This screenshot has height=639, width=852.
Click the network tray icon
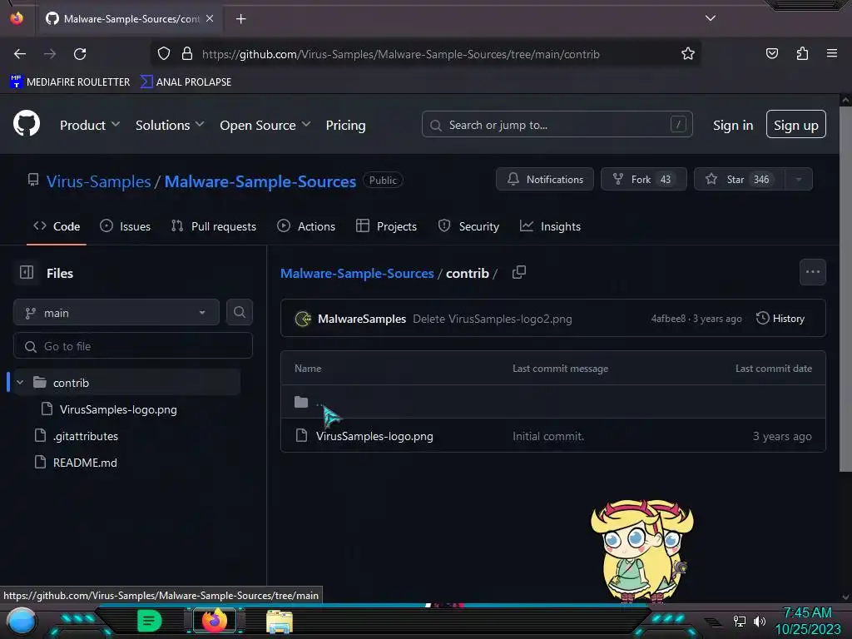(x=740, y=621)
